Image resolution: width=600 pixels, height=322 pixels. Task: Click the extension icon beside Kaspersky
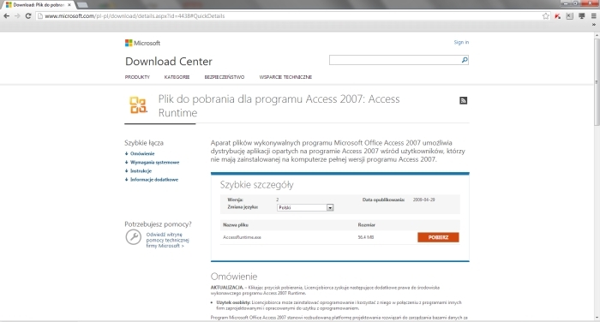click(x=570, y=16)
